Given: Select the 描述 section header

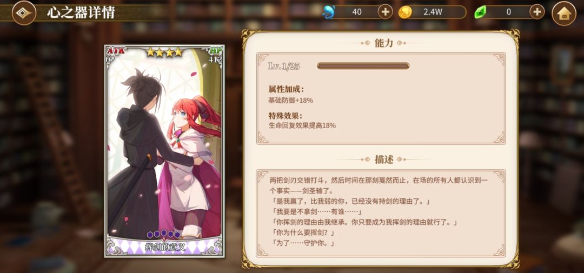Looking at the screenshot, I should click(x=383, y=159).
